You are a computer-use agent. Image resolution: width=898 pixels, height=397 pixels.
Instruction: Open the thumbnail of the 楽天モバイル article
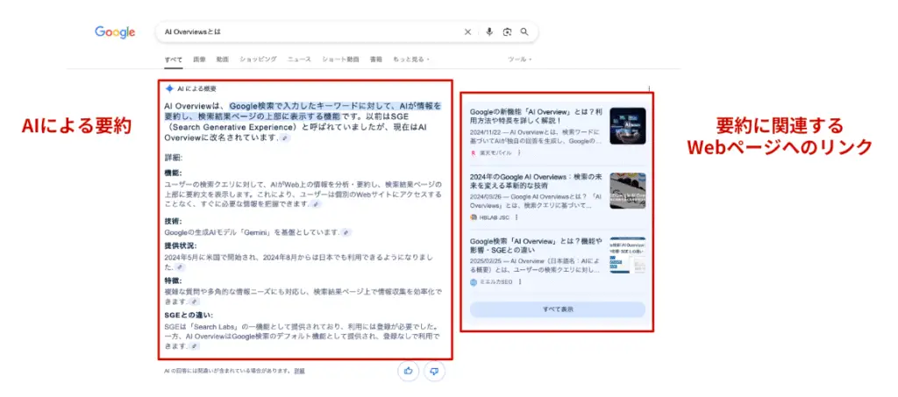click(628, 126)
